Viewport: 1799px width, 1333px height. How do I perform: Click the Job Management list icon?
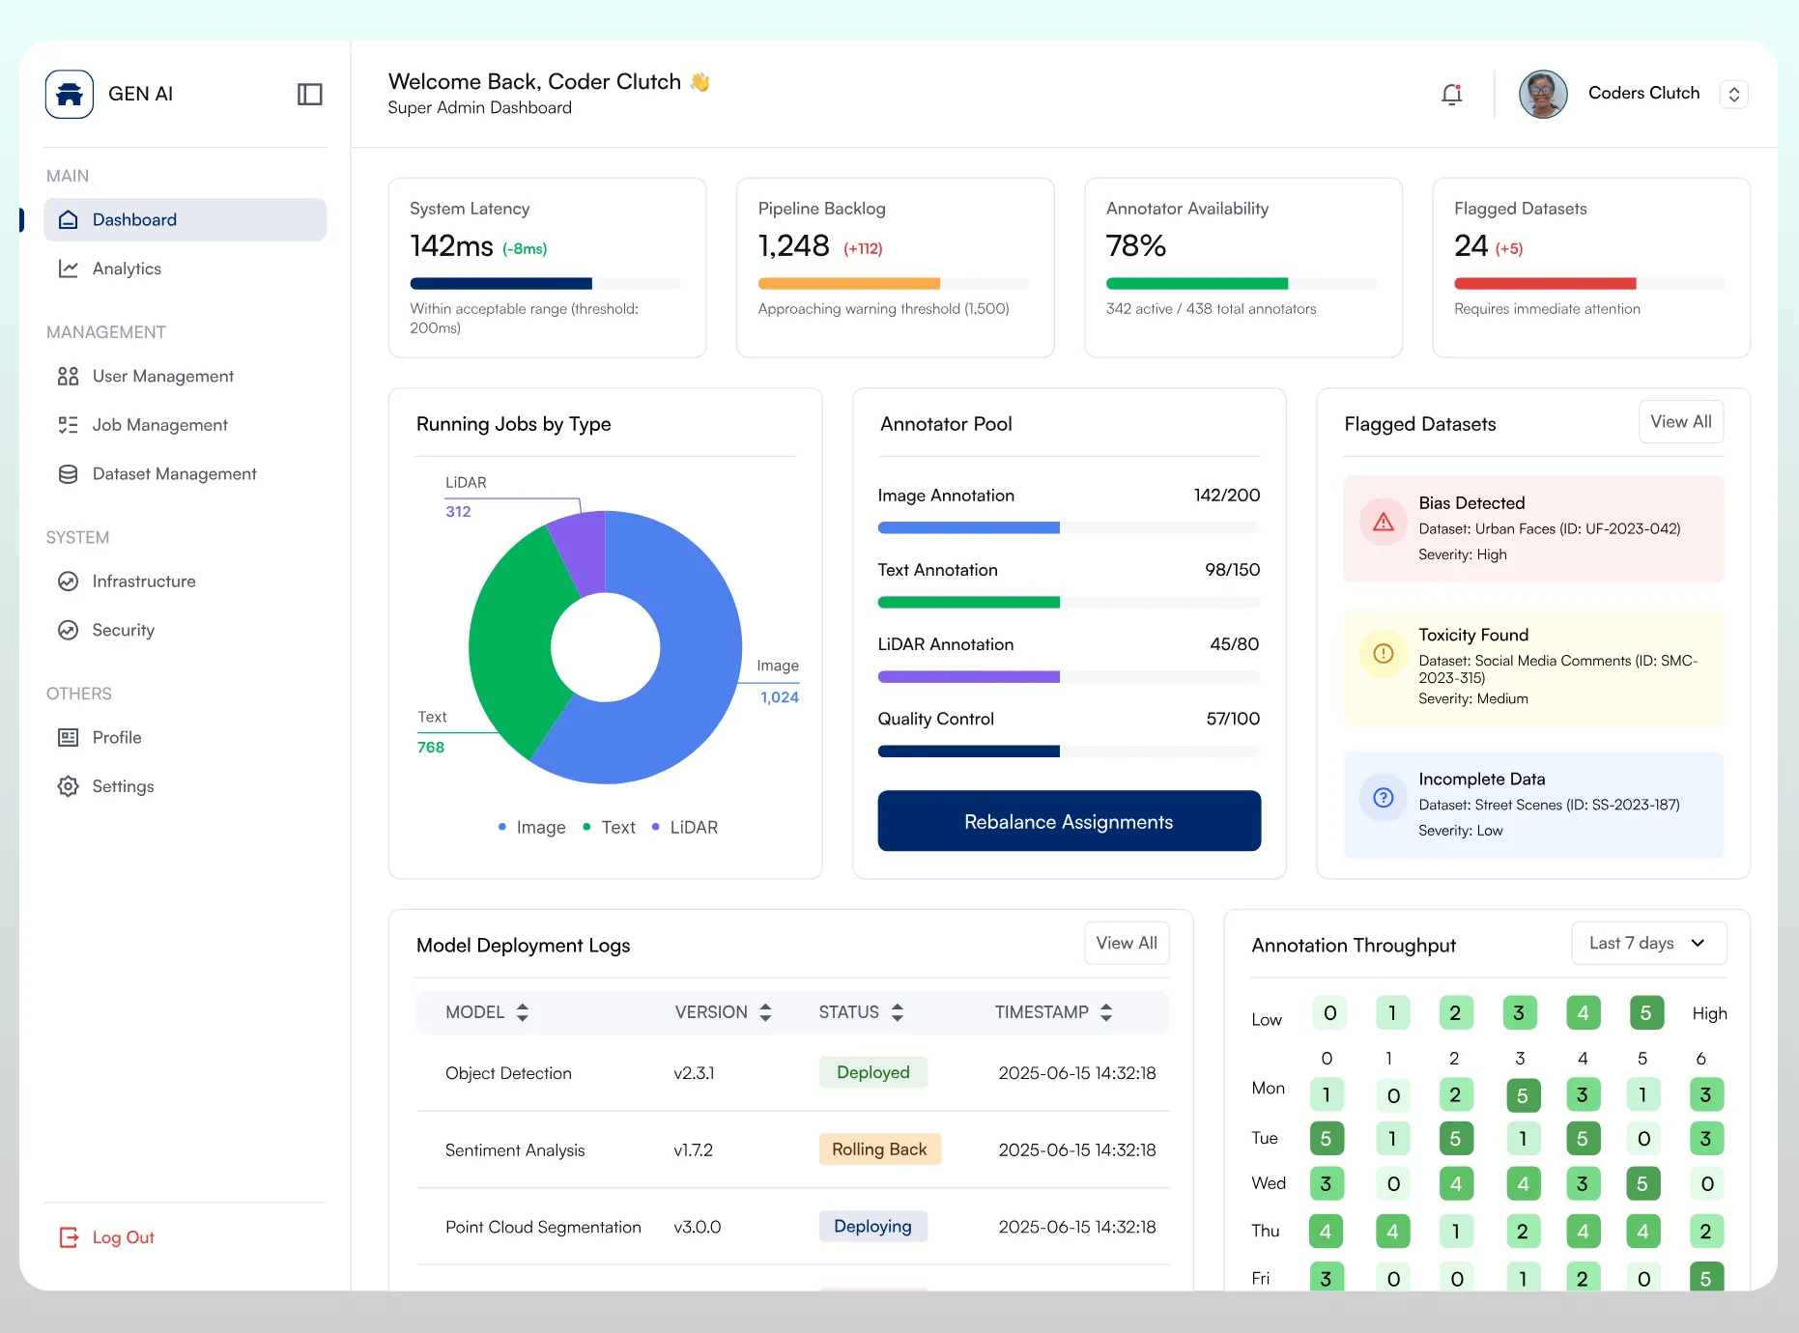click(68, 425)
